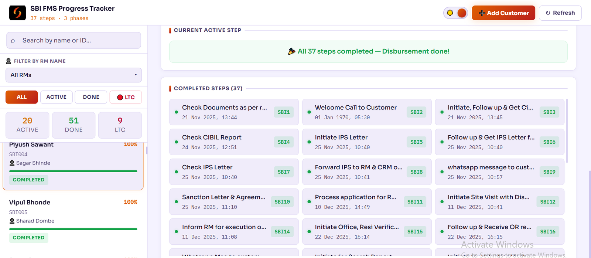The height and width of the screenshot is (258, 591).
Task: Click the RM person icon beside Filter by RM Name
Action: pos(8,61)
